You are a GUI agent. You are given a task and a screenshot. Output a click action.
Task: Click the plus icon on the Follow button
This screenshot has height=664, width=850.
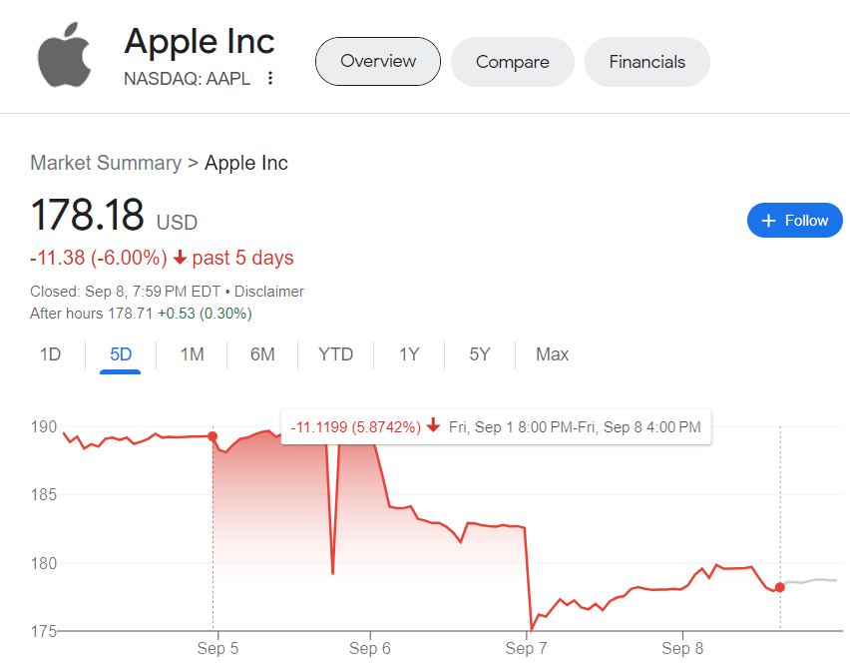[x=769, y=220]
